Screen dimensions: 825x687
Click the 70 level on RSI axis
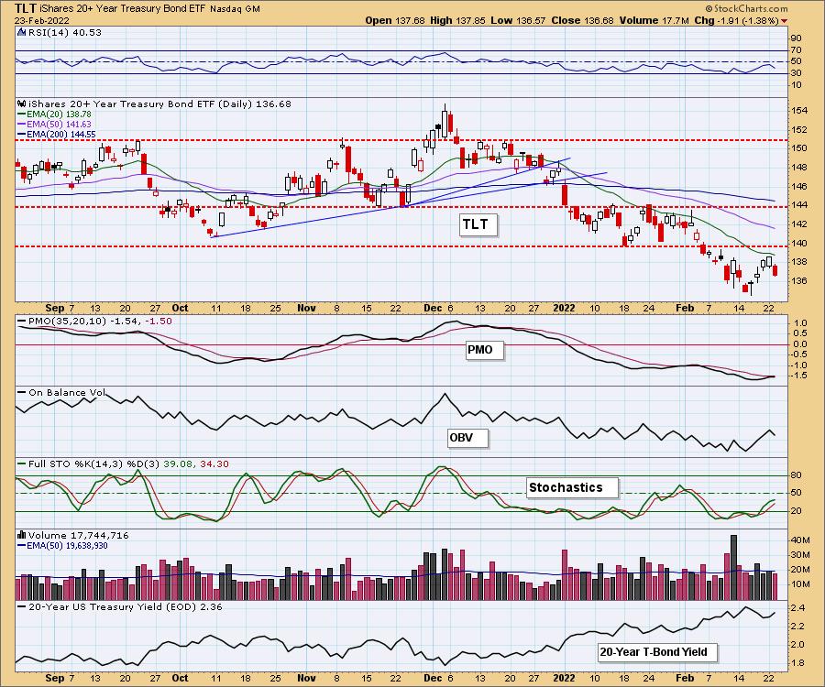(x=796, y=50)
